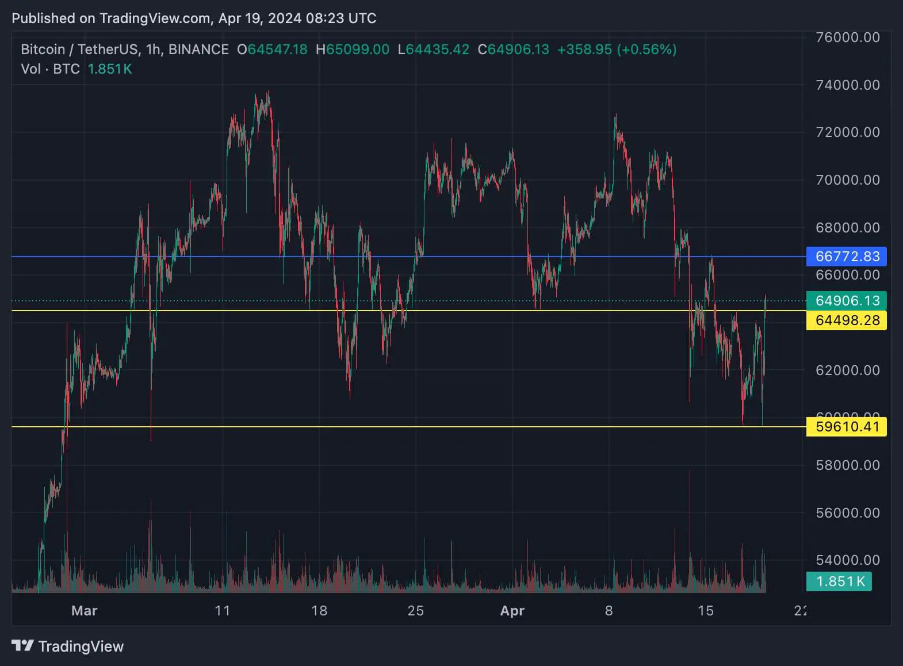Click the TradingView logo icon
This screenshot has width=903, height=666.
pos(22,646)
